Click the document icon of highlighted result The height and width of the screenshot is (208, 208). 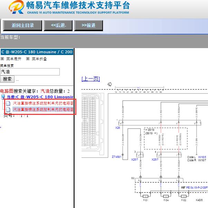pyautogui.click(x=8, y=109)
